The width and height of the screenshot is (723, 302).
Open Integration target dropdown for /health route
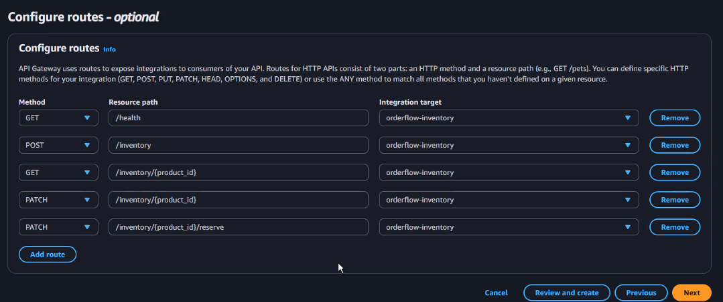(509, 118)
